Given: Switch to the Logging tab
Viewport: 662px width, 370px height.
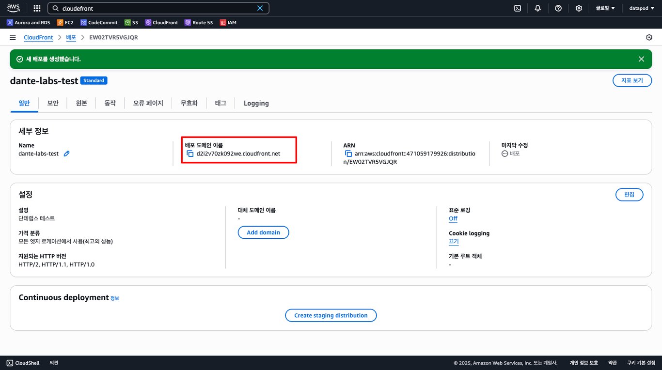Looking at the screenshot, I should (x=256, y=103).
